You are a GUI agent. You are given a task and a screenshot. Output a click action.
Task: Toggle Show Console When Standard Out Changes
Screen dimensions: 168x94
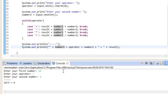(166, 63)
